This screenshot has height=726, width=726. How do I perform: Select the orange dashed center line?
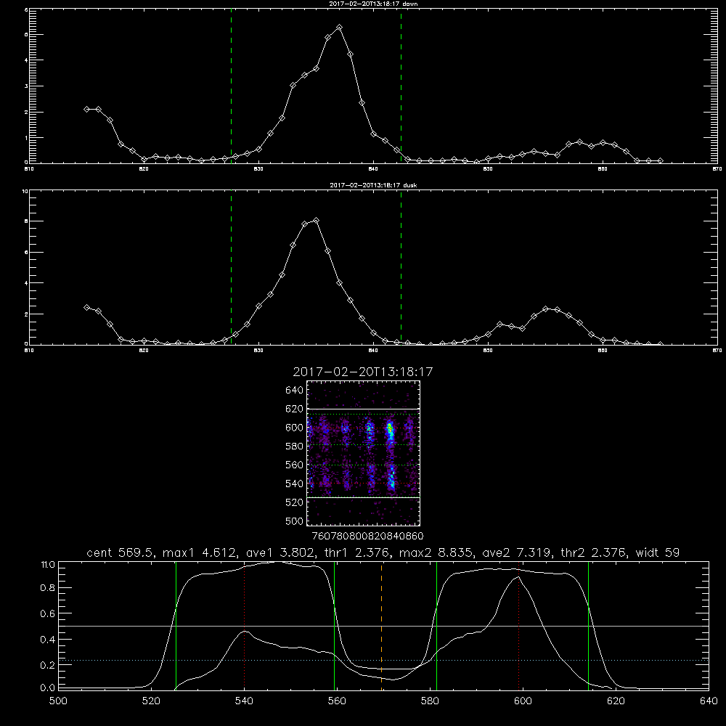[382, 626]
